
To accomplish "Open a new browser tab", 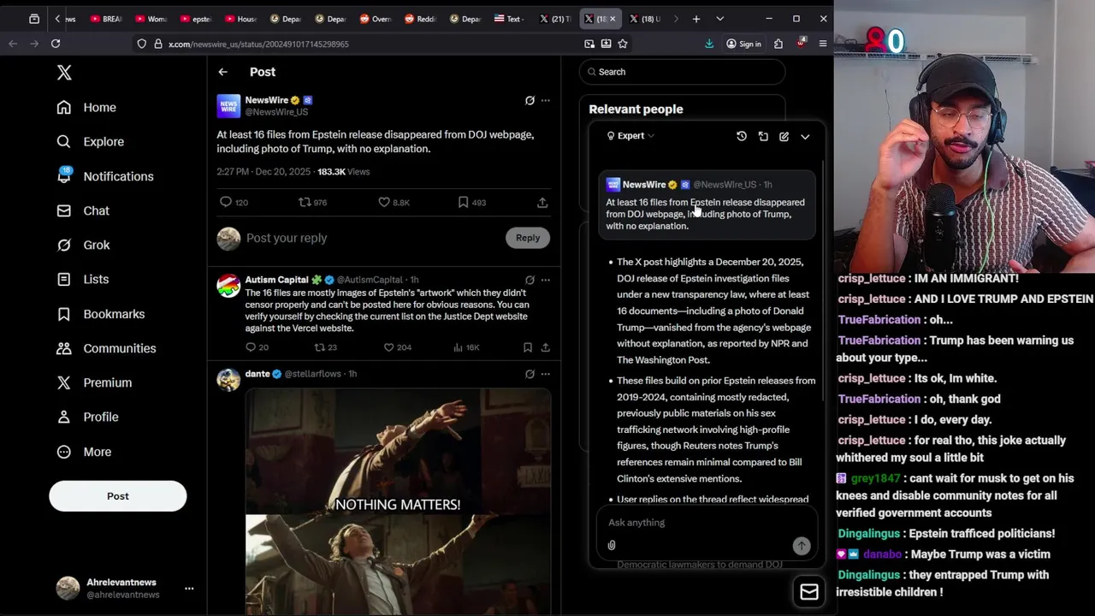I will [x=696, y=19].
